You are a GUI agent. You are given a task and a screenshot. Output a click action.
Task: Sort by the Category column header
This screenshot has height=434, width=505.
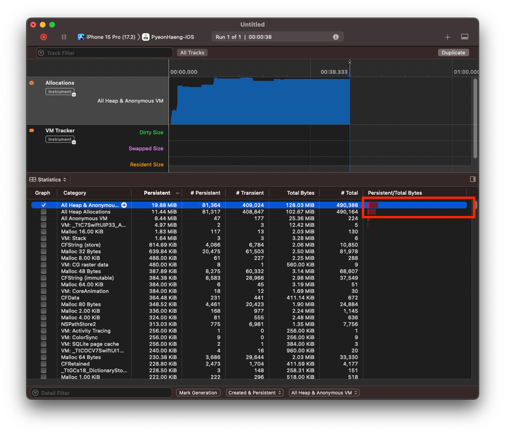(x=75, y=193)
